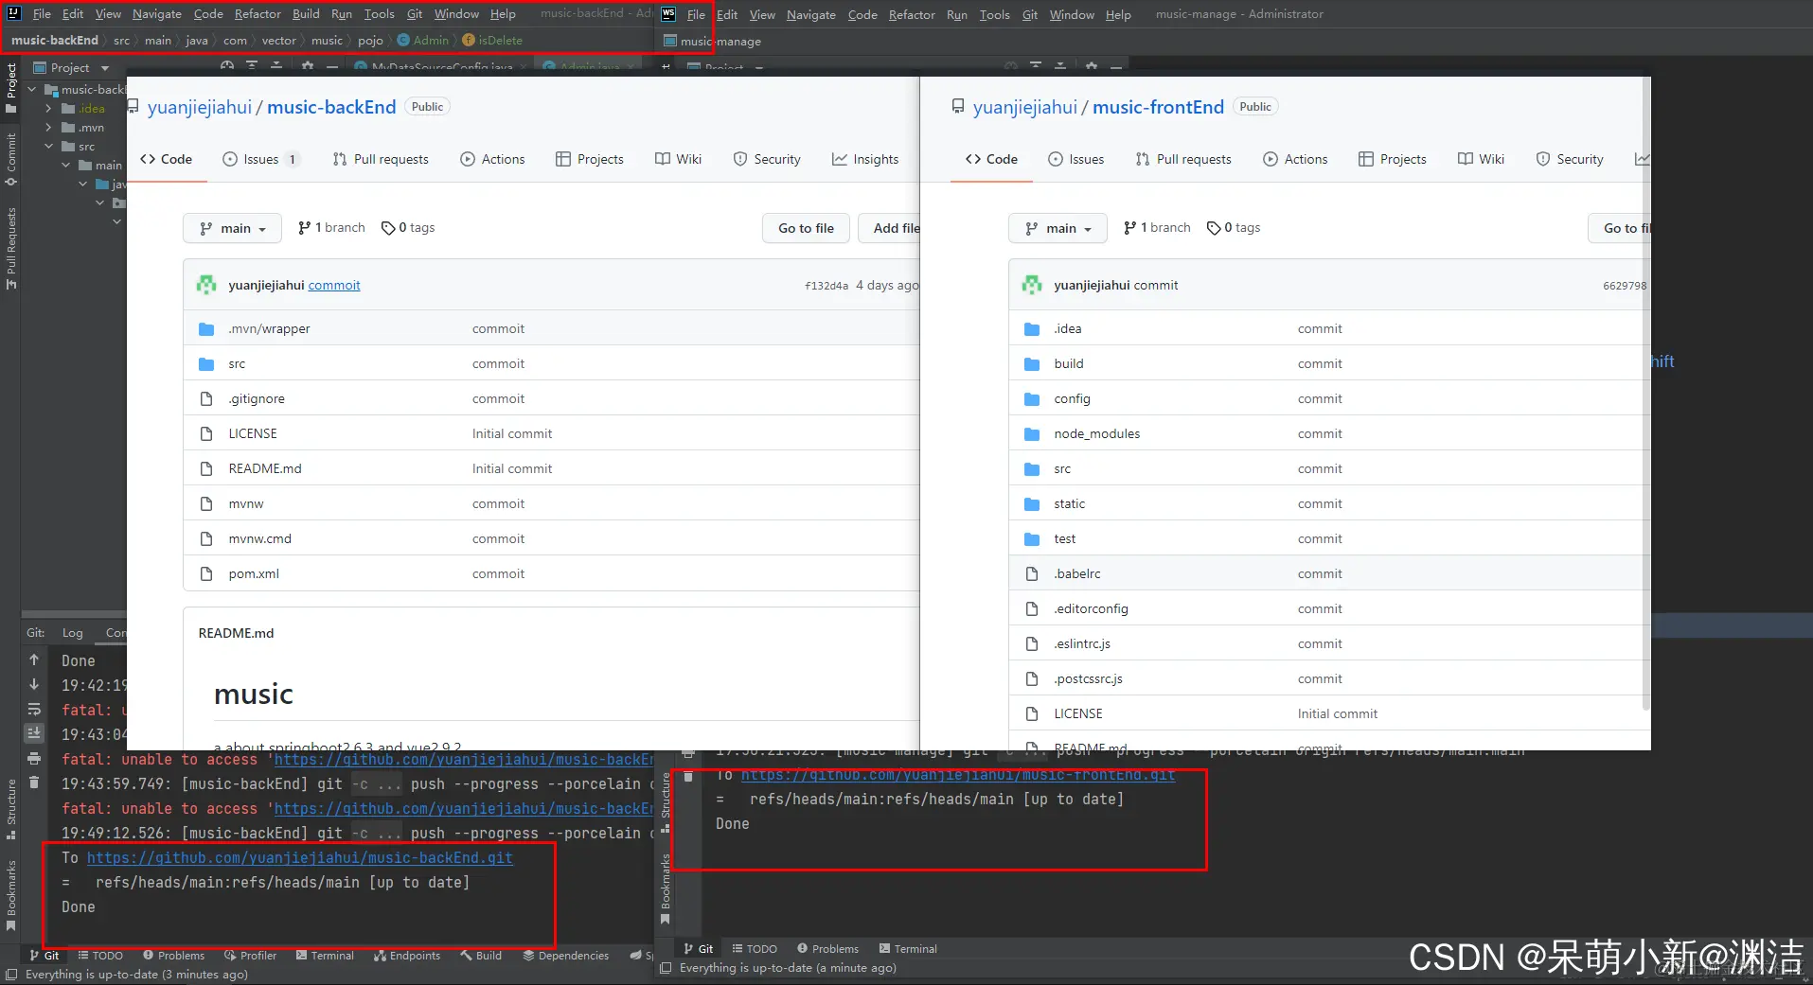The image size is (1813, 985).
Task: Click the file icon beside .babelrc
Action: pyautogui.click(x=1032, y=573)
